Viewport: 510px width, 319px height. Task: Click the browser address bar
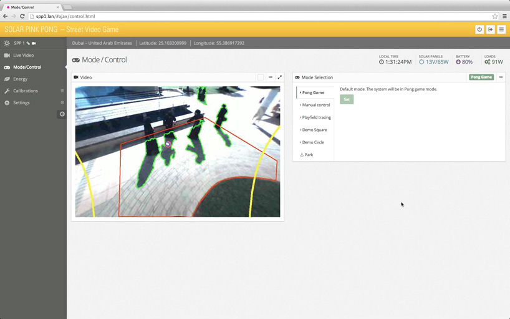pos(249,16)
